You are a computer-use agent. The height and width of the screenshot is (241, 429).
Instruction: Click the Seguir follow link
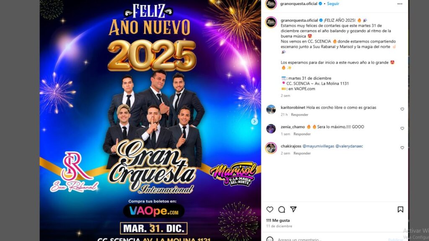click(333, 3)
